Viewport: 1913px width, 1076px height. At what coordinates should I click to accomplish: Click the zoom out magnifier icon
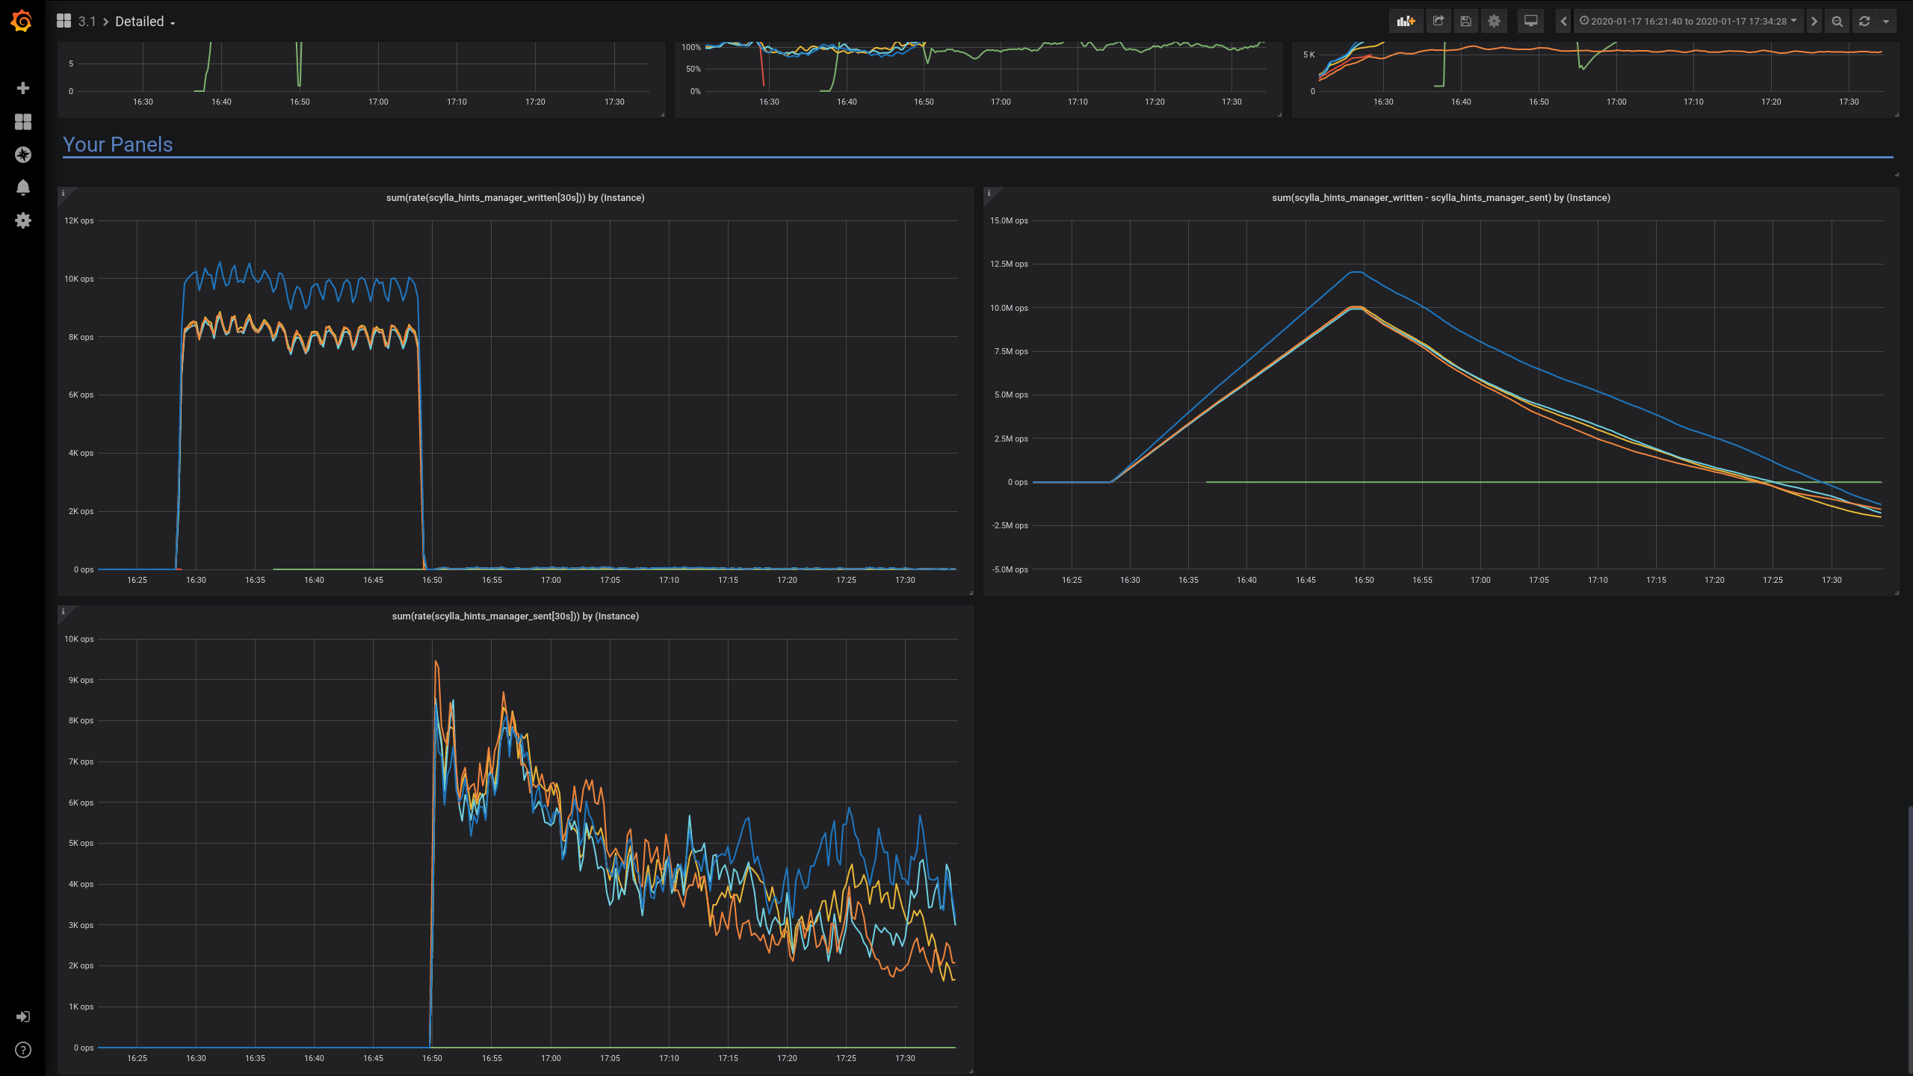1837,21
